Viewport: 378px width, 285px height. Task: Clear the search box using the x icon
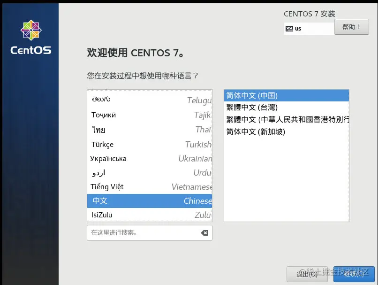point(205,232)
